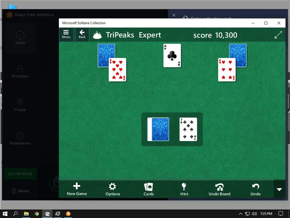Viewport: 290px width, 218px height.
Task: Open Status in Avast sidebar
Action: point(20,38)
